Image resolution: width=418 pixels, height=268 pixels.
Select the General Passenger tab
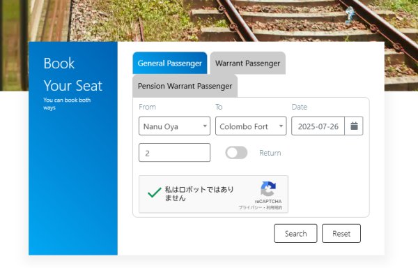170,64
